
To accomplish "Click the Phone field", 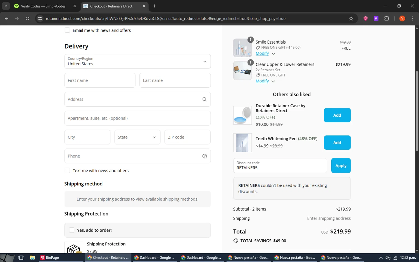I will [x=137, y=156].
